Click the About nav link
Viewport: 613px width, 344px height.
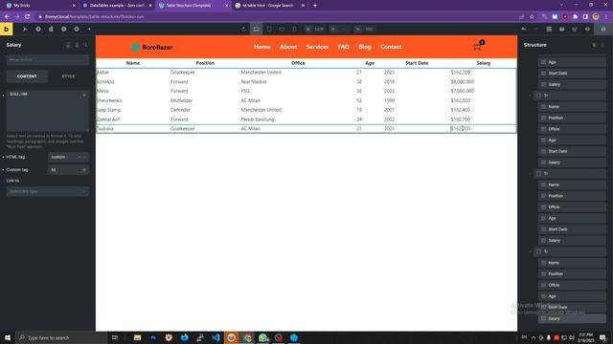point(288,47)
